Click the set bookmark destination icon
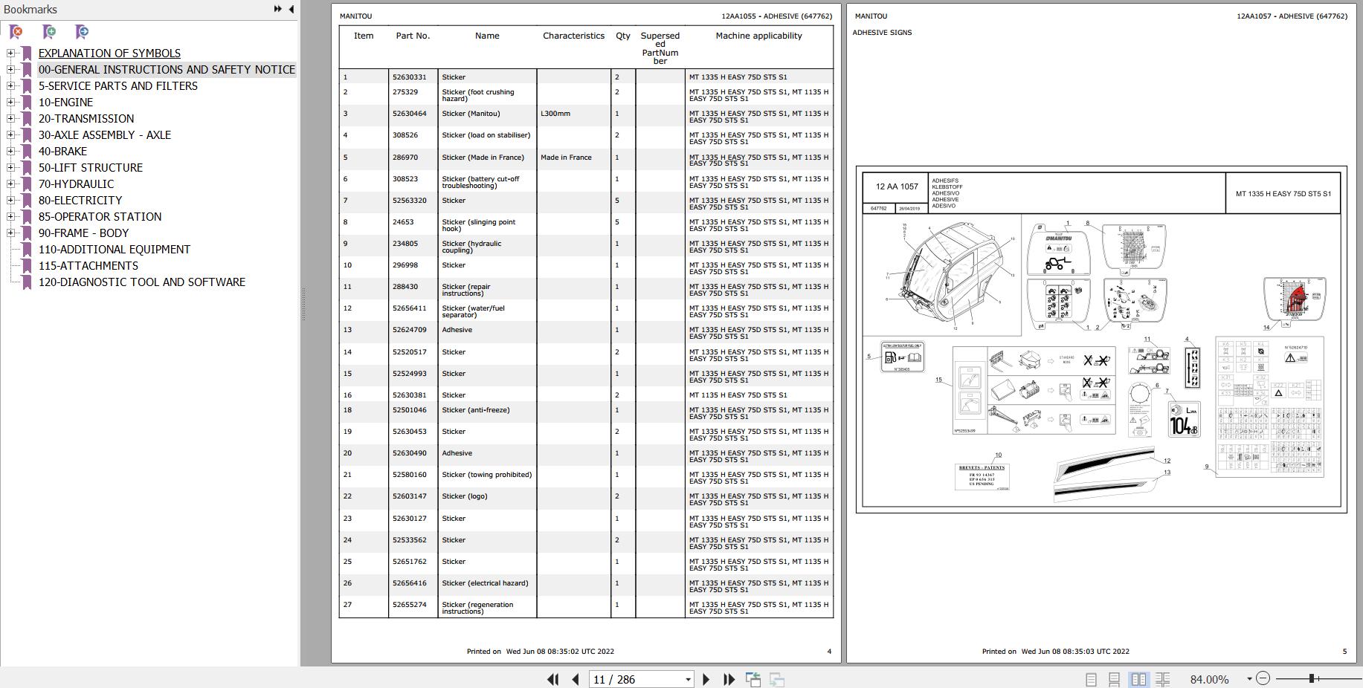 click(81, 32)
